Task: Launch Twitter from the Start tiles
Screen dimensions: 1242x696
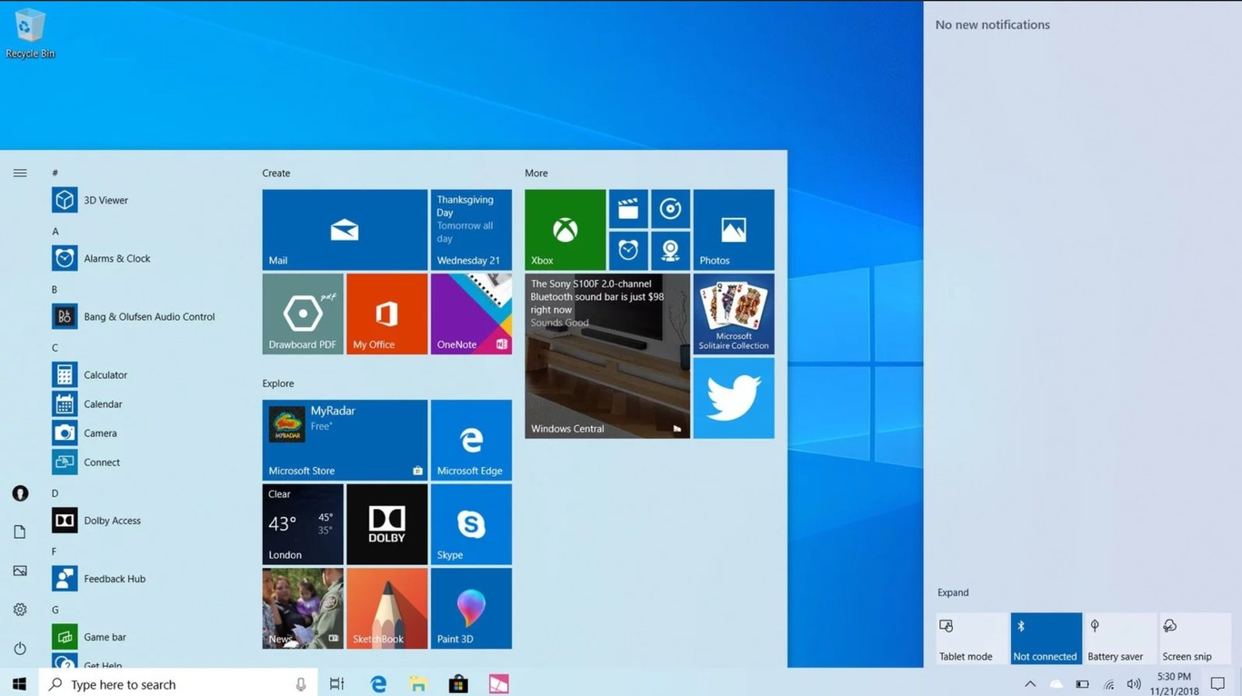Action: 733,398
